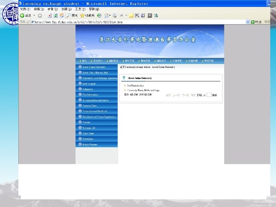276x207 pixels.
Task: Click the yellow folder toolbar icon
Action: coord(131,16)
